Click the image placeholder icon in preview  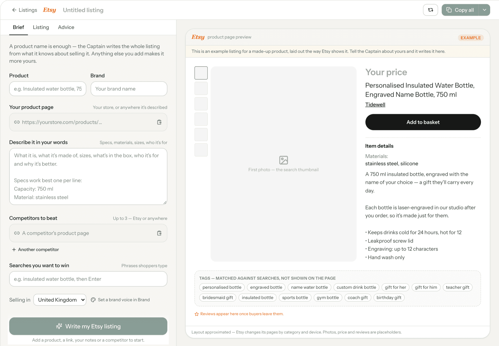[x=284, y=160]
